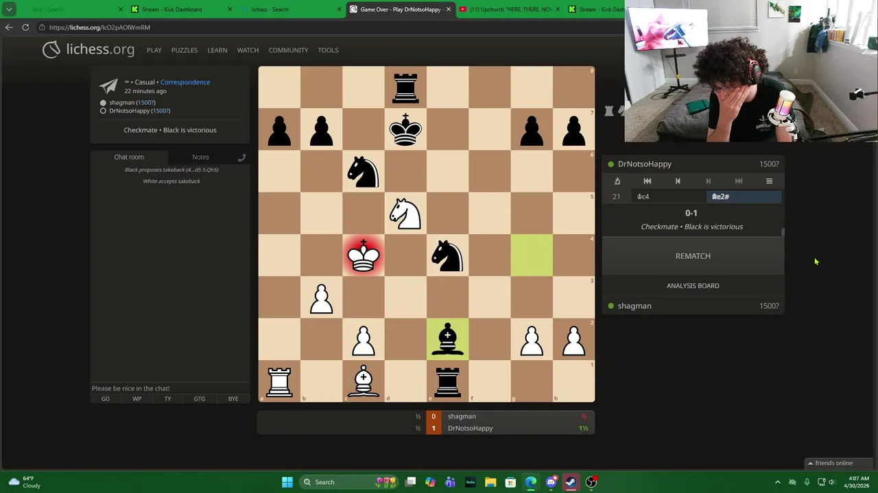Click the checkmated white king on c4
The width and height of the screenshot is (878, 493).
(364, 255)
